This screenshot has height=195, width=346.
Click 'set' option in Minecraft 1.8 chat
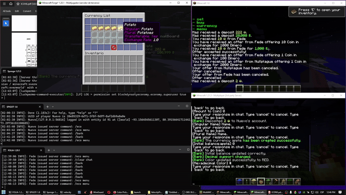click(x=200, y=19)
